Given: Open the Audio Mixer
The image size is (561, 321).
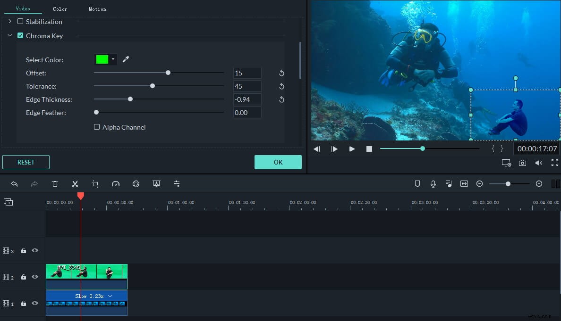Looking at the screenshot, I should point(449,183).
